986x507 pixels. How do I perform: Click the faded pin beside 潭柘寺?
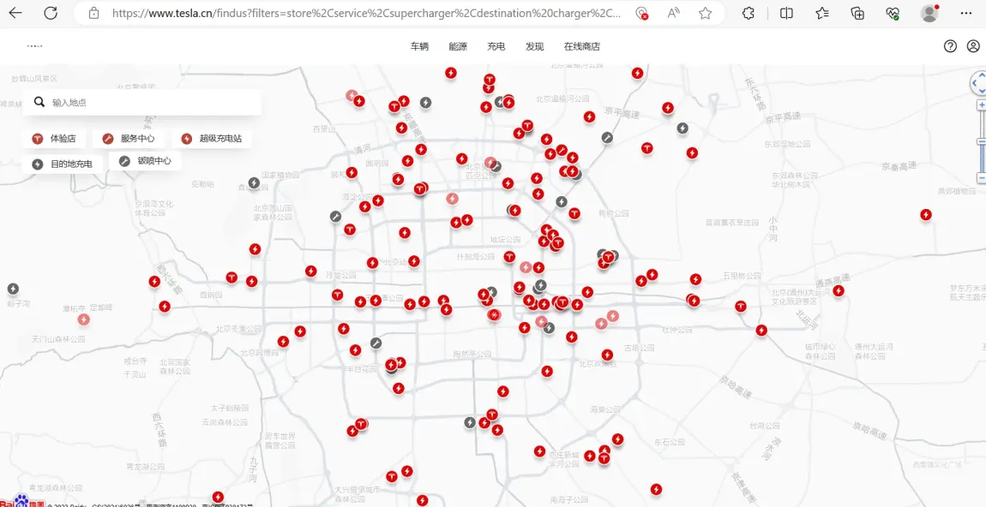(x=83, y=319)
